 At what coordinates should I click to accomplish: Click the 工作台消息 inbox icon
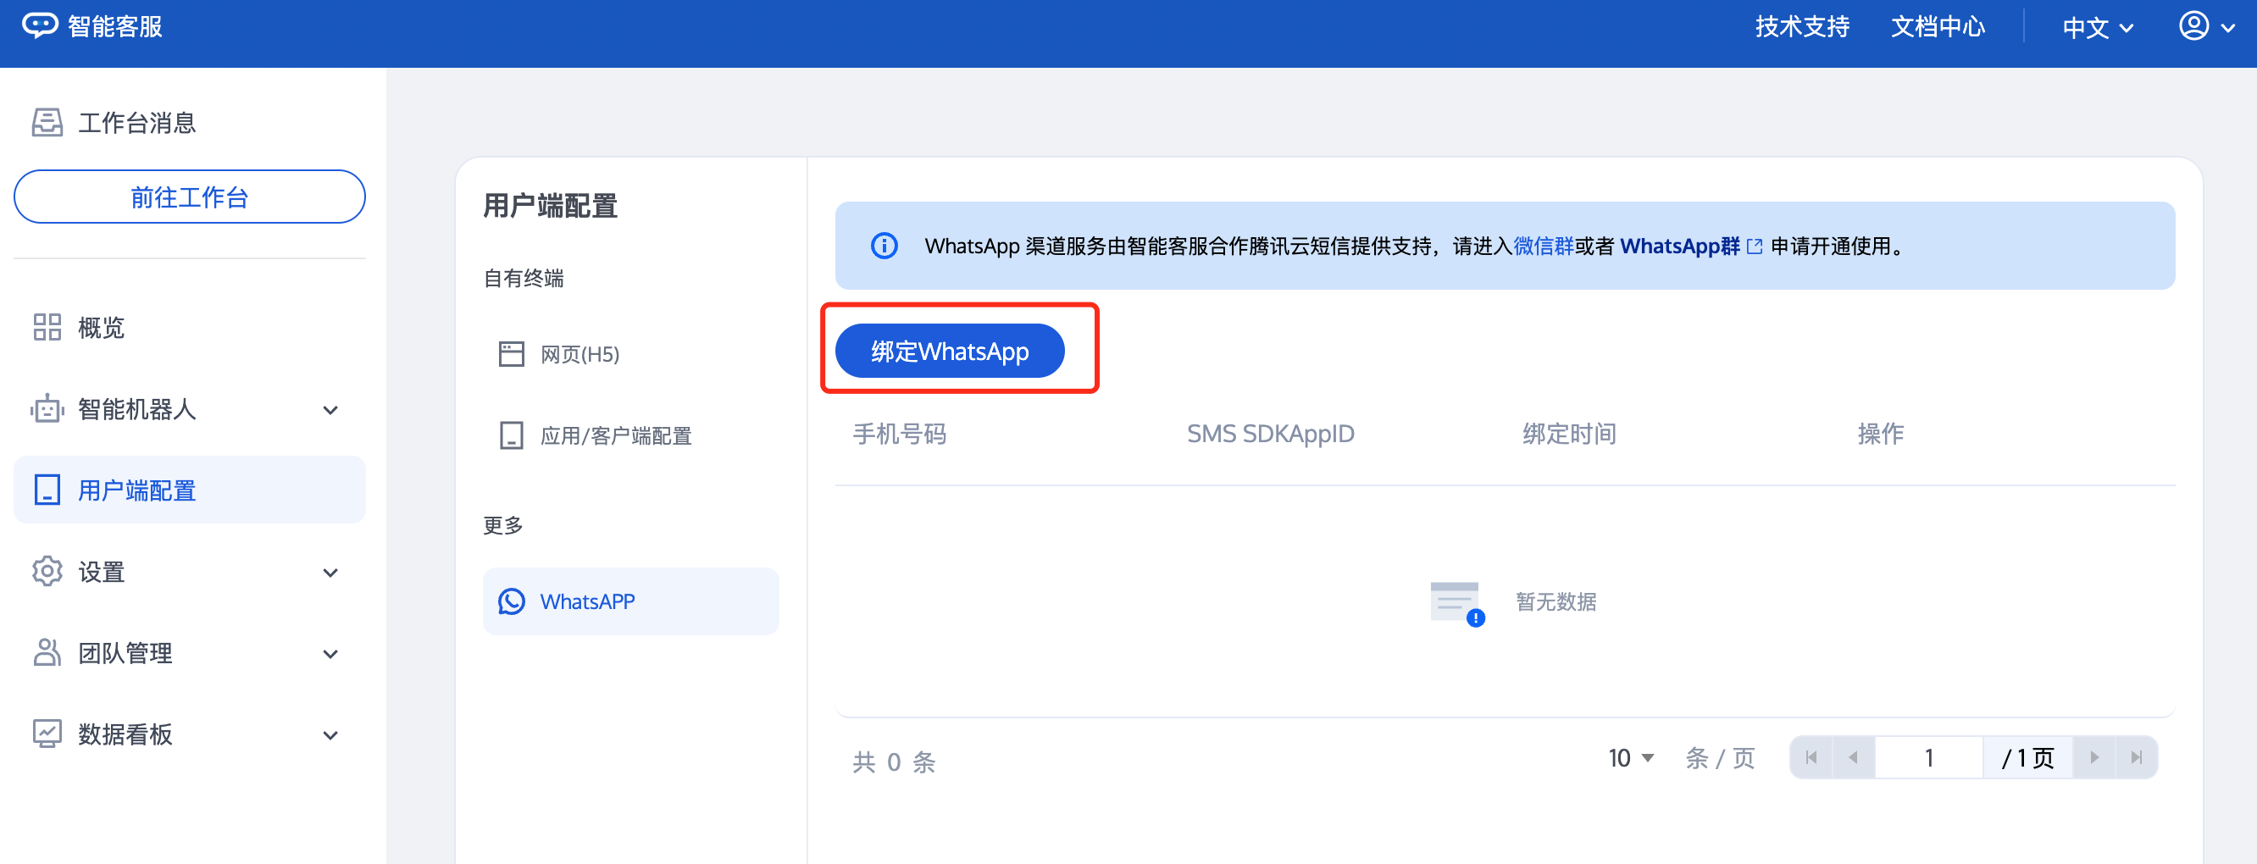[x=47, y=123]
